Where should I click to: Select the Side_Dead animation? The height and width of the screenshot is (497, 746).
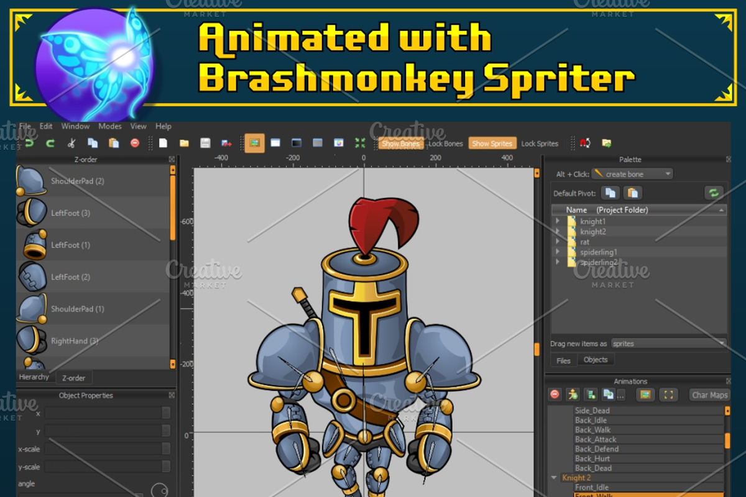(648, 411)
